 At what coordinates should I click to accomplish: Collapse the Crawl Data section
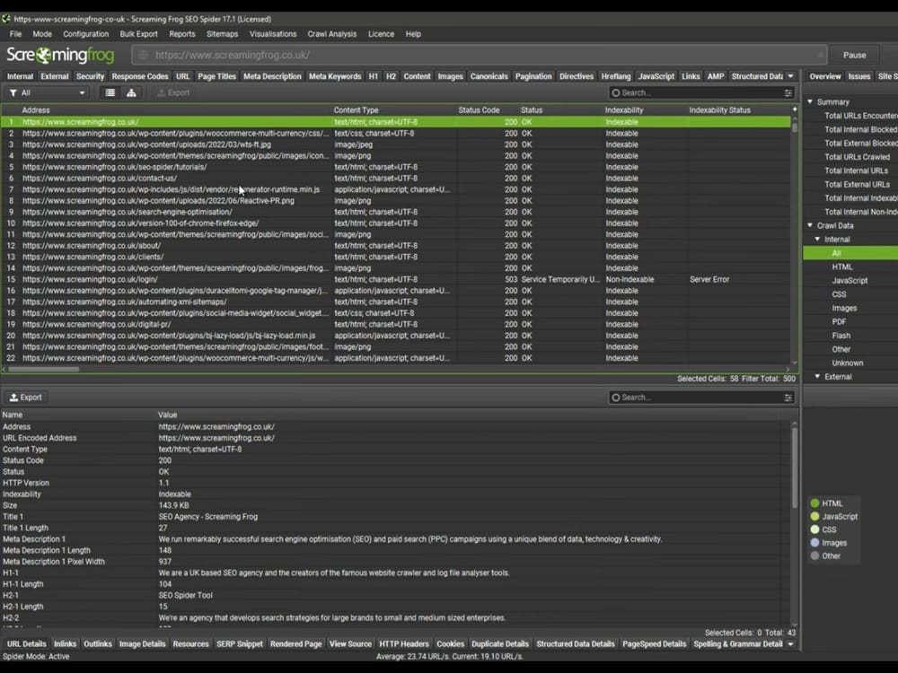click(810, 225)
